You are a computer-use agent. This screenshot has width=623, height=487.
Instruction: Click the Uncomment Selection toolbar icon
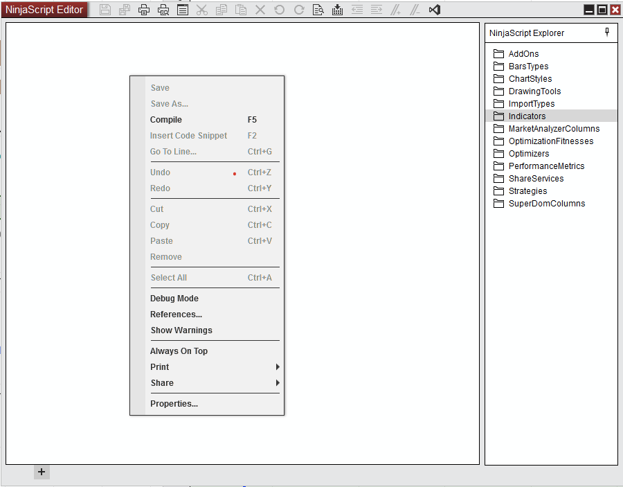point(415,10)
